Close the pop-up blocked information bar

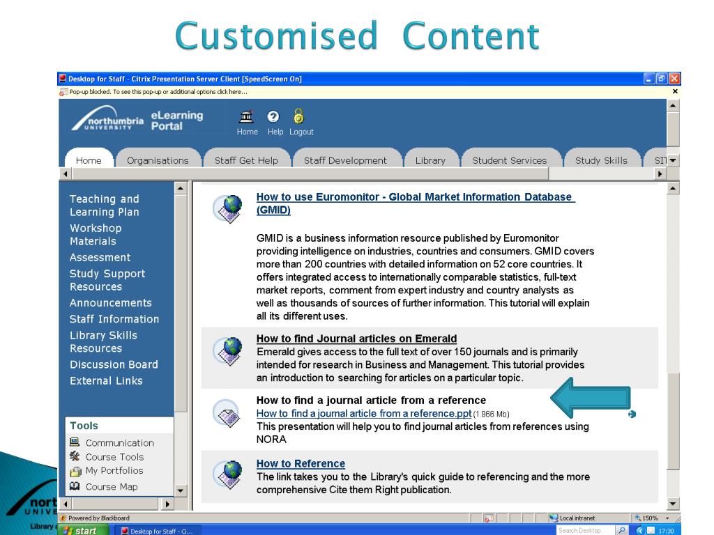pyautogui.click(x=675, y=91)
